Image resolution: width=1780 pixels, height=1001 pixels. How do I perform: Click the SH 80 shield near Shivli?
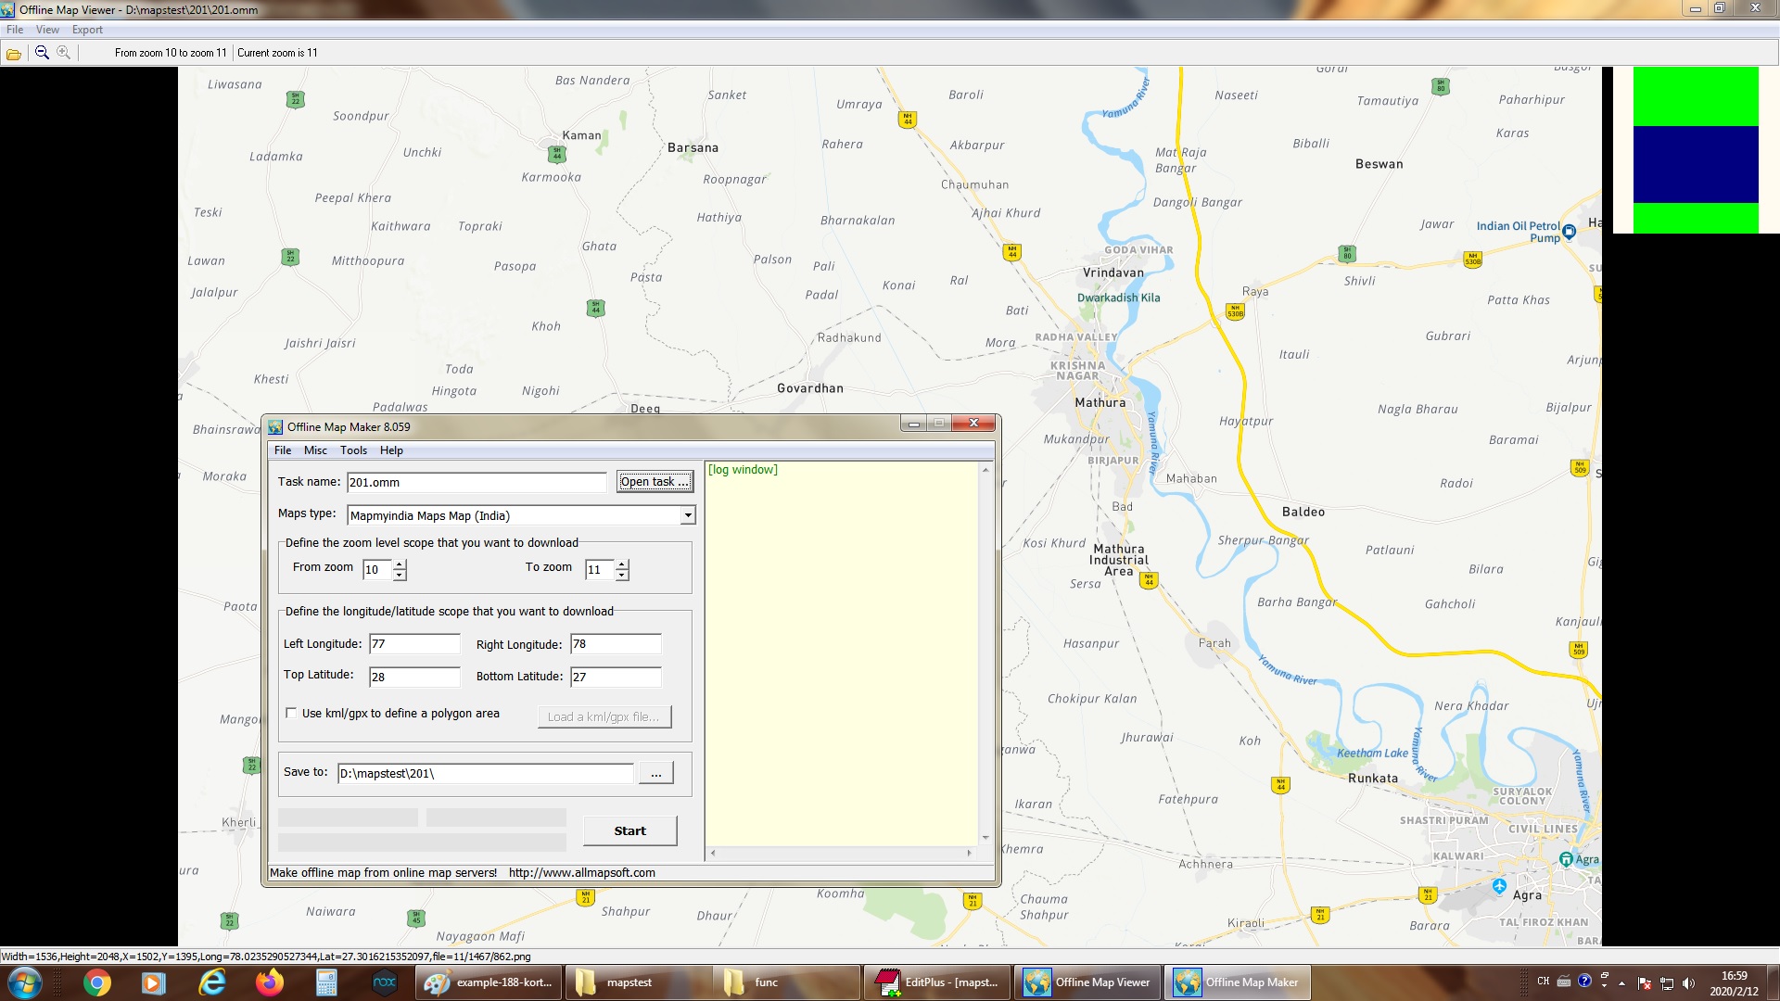[x=1347, y=253]
